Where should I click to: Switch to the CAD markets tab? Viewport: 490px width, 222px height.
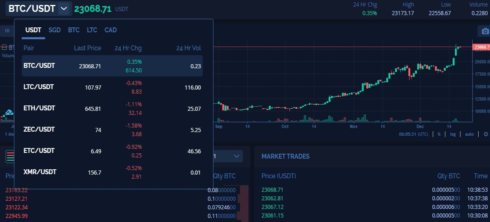tap(111, 30)
